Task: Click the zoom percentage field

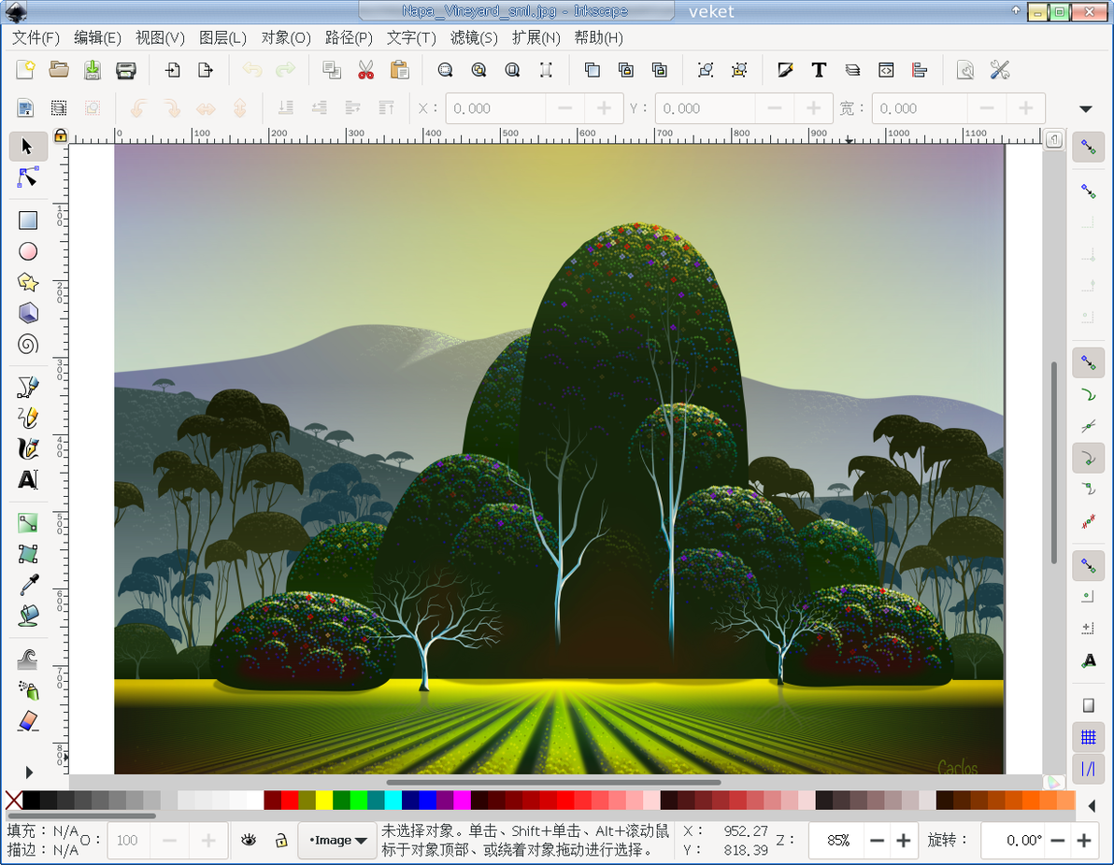Action: coord(837,841)
